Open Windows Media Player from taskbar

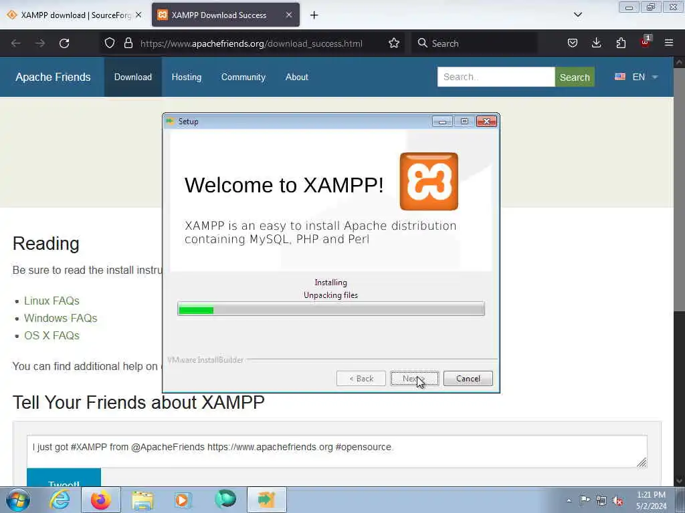[183, 500]
